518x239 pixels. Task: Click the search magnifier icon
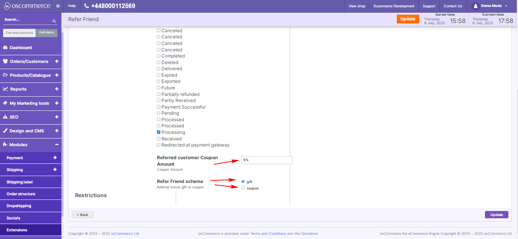tap(54, 21)
